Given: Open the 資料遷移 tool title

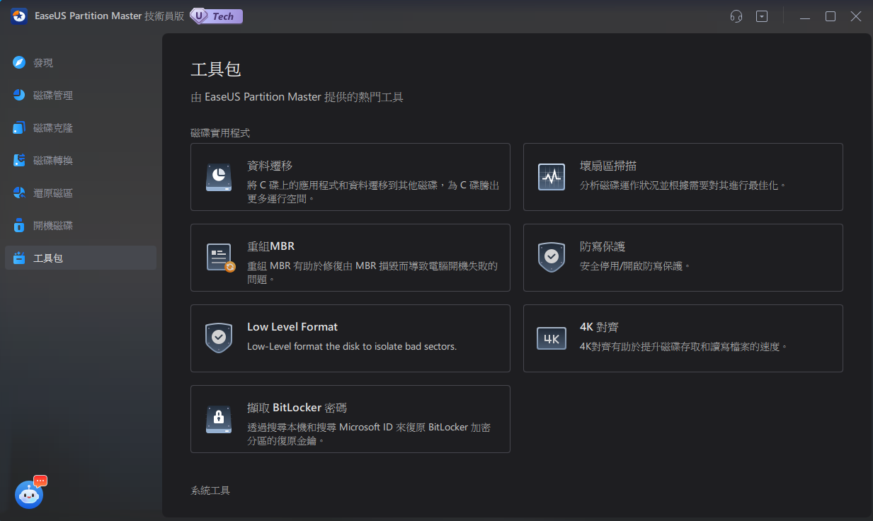Looking at the screenshot, I should point(270,166).
